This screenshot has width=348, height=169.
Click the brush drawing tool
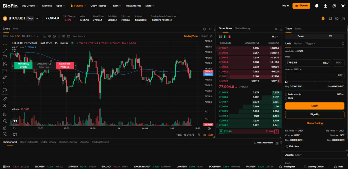(5, 77)
